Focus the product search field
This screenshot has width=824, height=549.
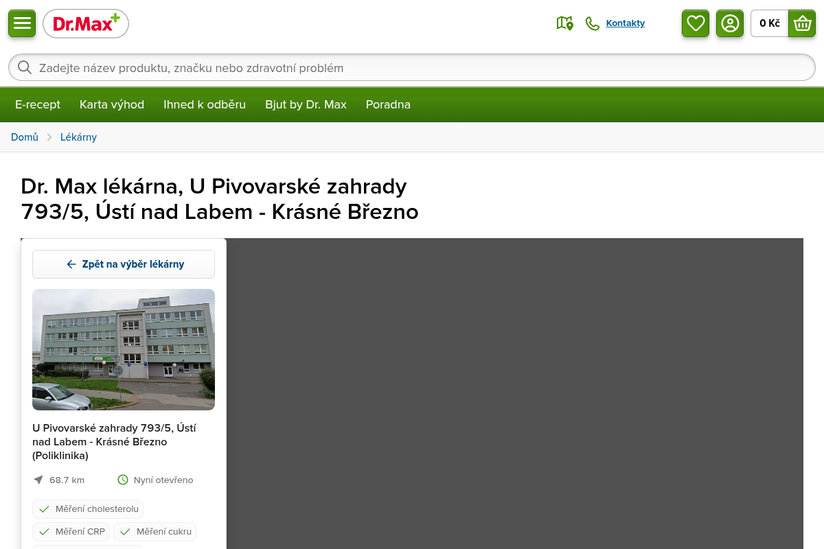coord(412,67)
